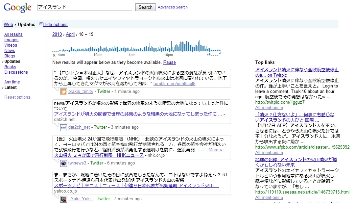Click the updates activity histogram
This screenshot has height=203, width=356.
click(137, 46)
